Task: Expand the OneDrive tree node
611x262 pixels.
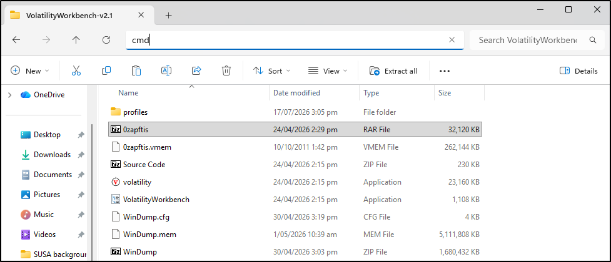Action: (10, 95)
